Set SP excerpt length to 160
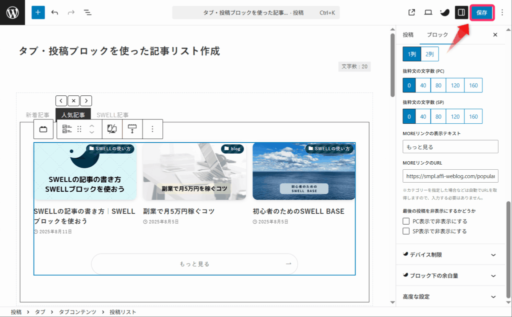 click(473, 116)
